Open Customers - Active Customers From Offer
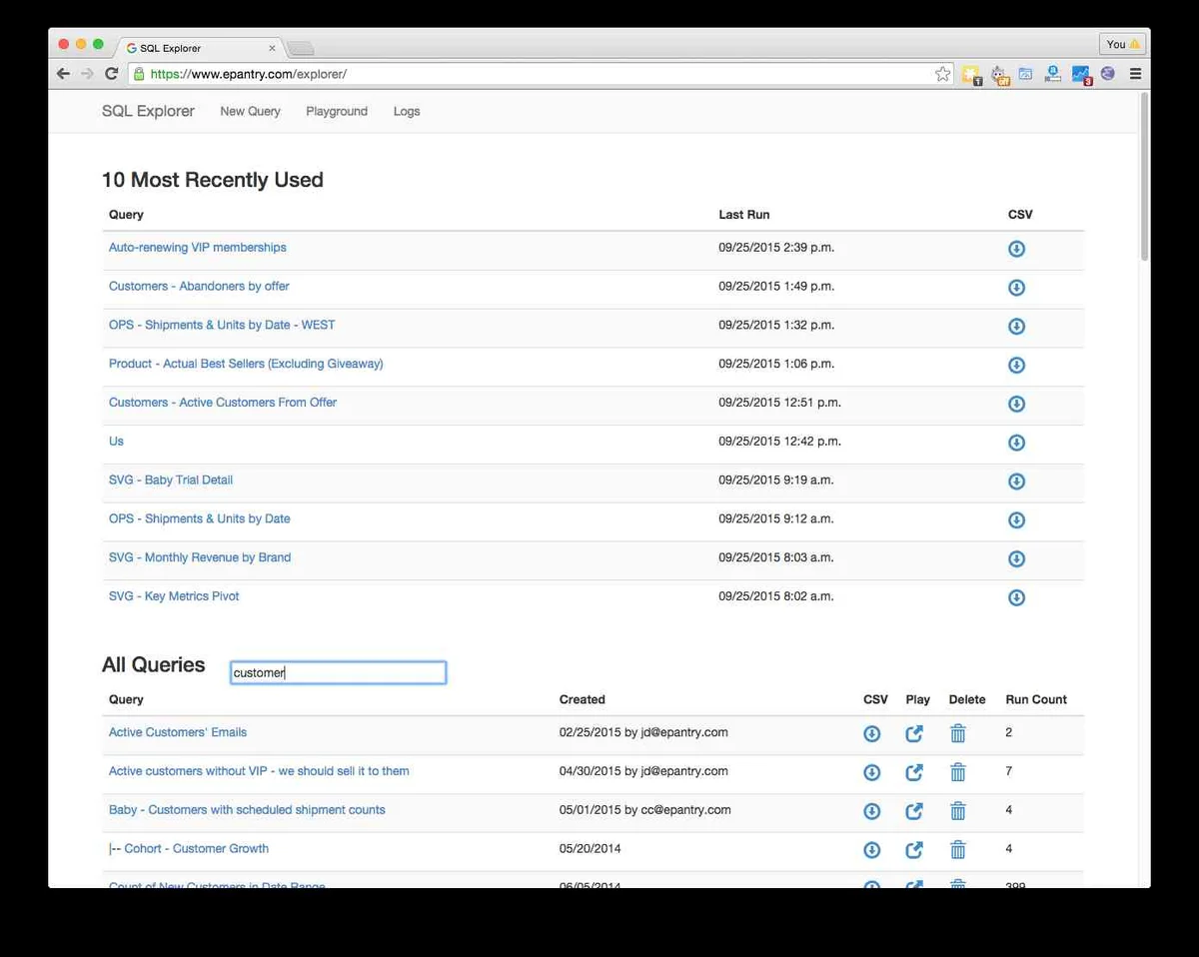 click(223, 402)
